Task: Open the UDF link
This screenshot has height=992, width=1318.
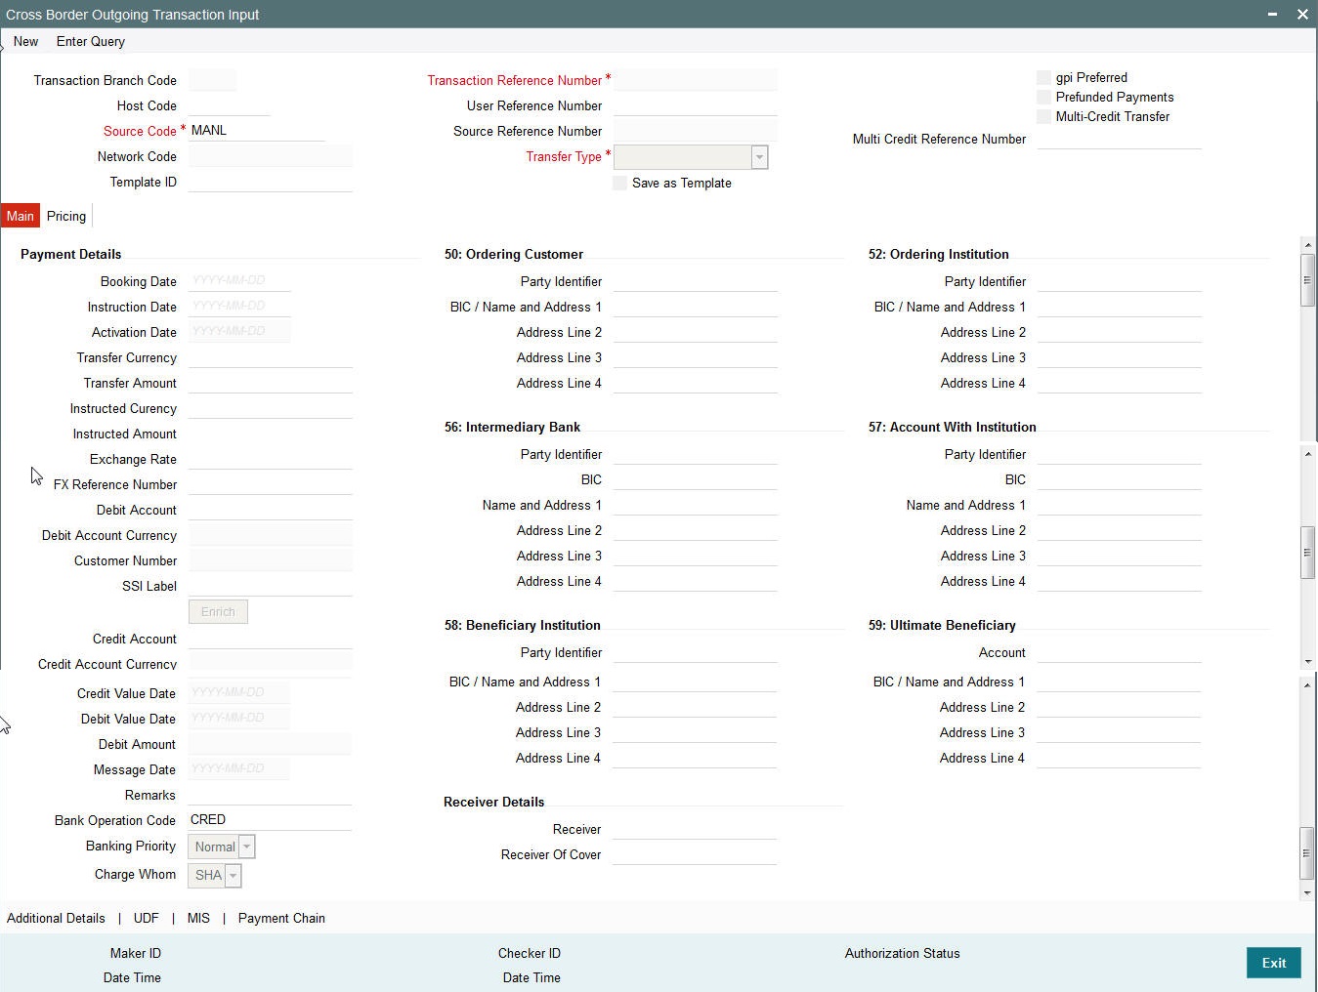Action: click(147, 918)
